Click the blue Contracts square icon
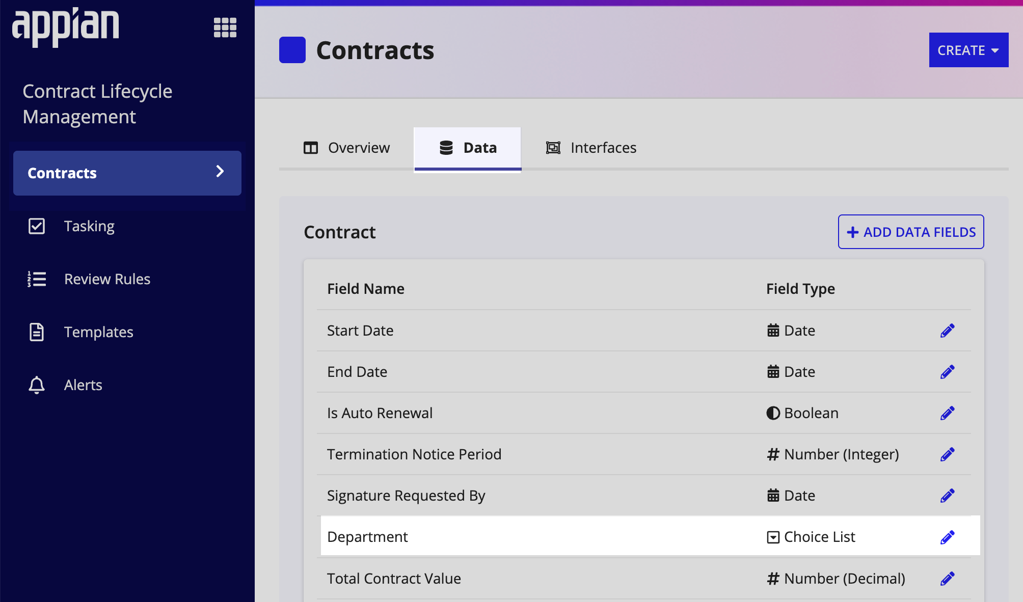 tap(292, 50)
